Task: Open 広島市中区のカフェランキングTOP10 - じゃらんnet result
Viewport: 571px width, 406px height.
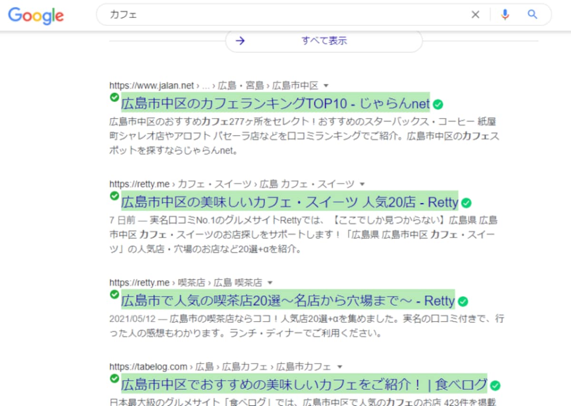Action: tap(275, 103)
